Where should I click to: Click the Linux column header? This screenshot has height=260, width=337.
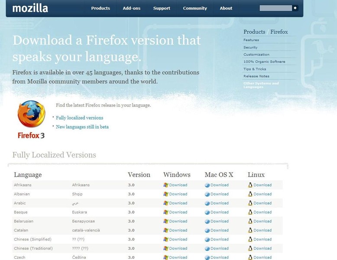click(x=256, y=175)
